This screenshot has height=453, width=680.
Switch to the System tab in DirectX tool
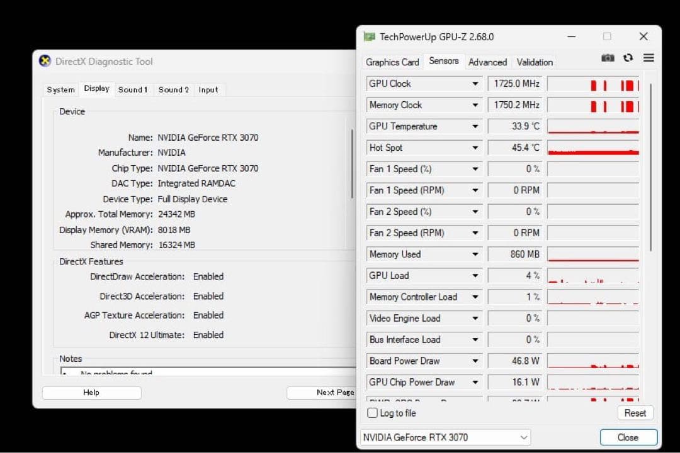[x=60, y=90]
